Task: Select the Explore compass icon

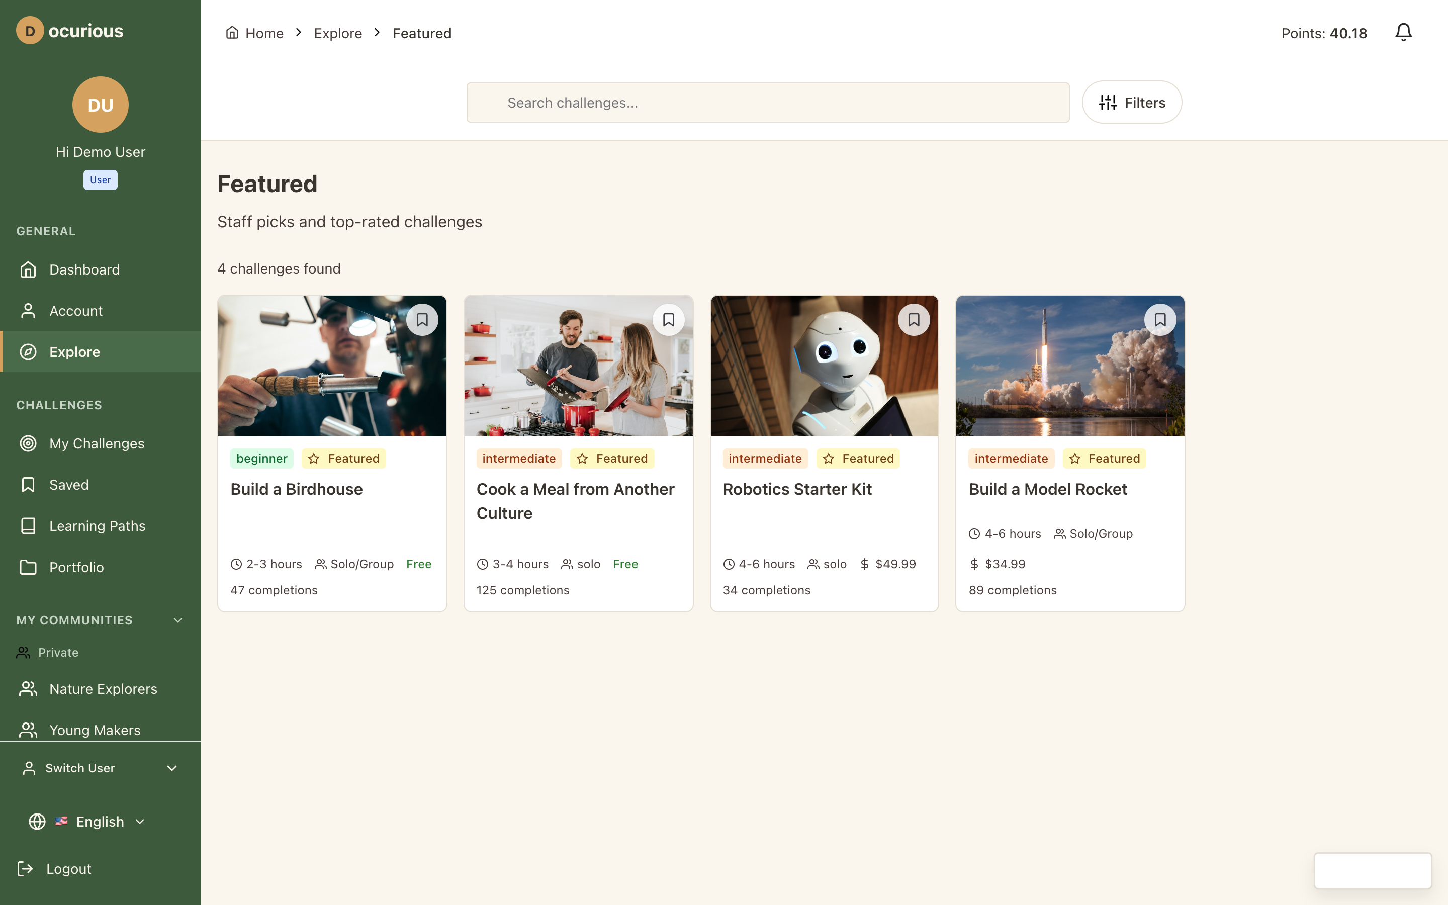Action: tap(28, 352)
